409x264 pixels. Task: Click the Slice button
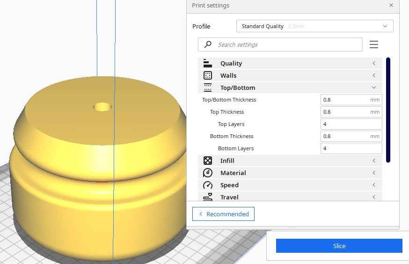click(339, 246)
